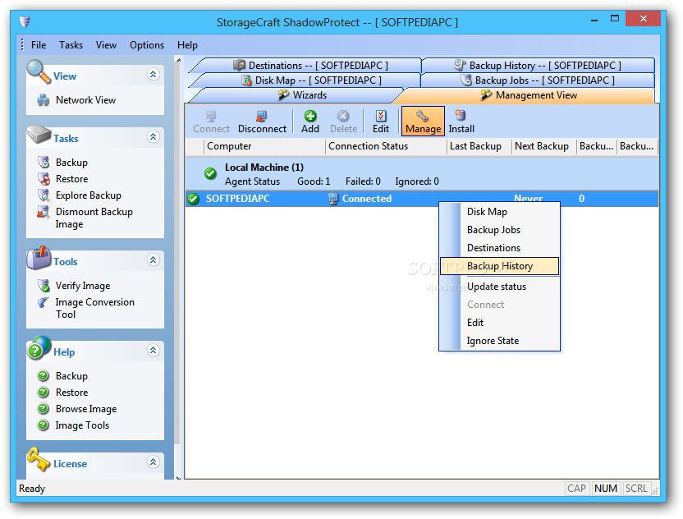Open the View menu

point(106,45)
